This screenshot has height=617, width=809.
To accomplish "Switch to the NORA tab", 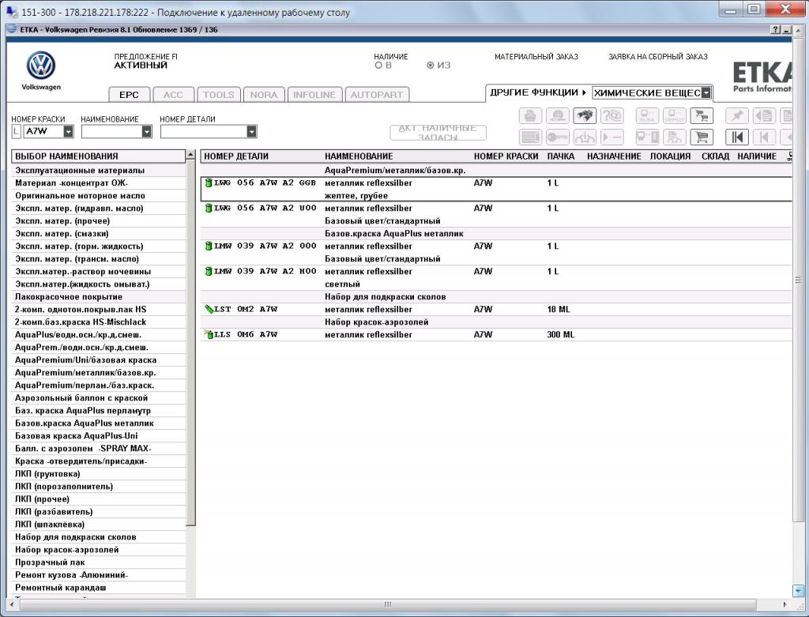I will [264, 95].
